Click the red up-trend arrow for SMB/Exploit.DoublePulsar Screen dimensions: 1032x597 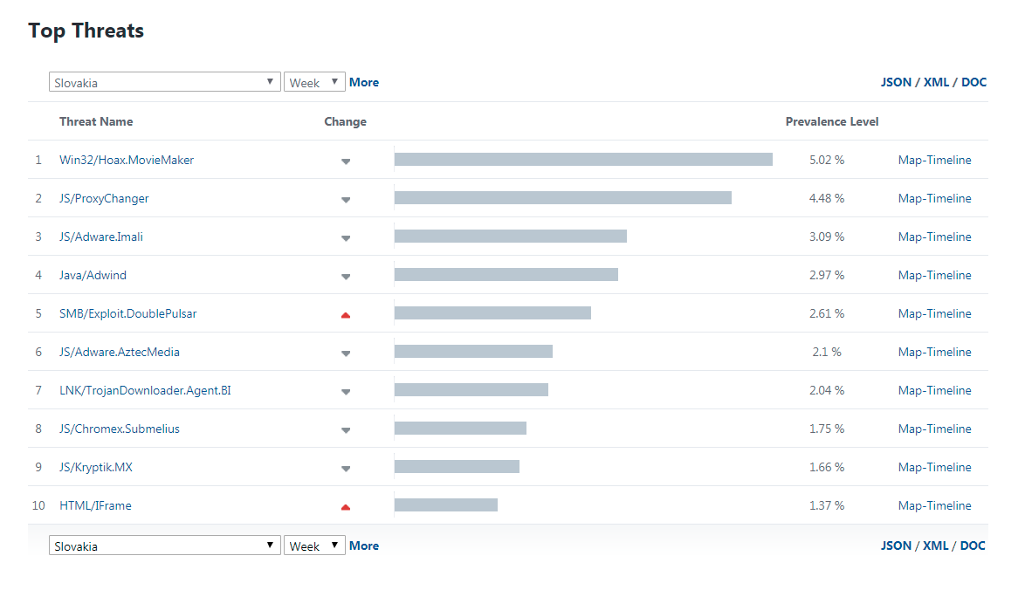pos(346,315)
